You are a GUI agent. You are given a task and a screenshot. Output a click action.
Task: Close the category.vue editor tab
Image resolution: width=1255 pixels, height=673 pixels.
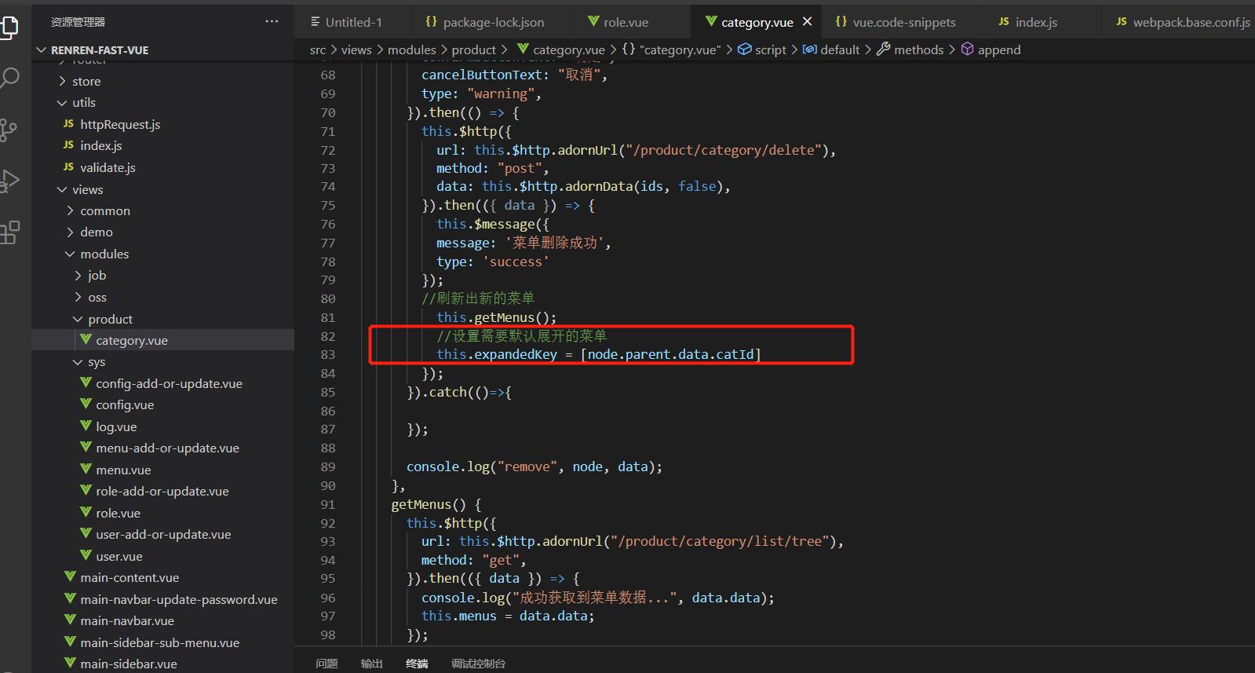coord(808,22)
